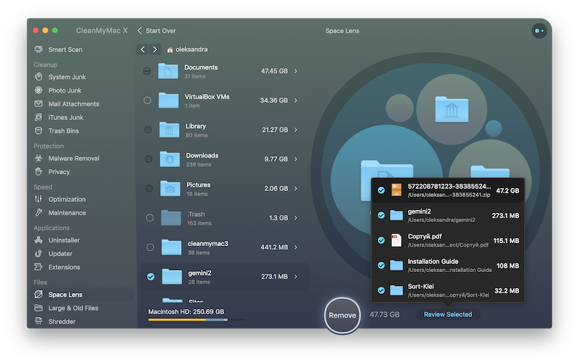Image resolution: width=579 pixels, height=364 pixels.
Task: Click the System Junk icon
Action: tap(38, 77)
